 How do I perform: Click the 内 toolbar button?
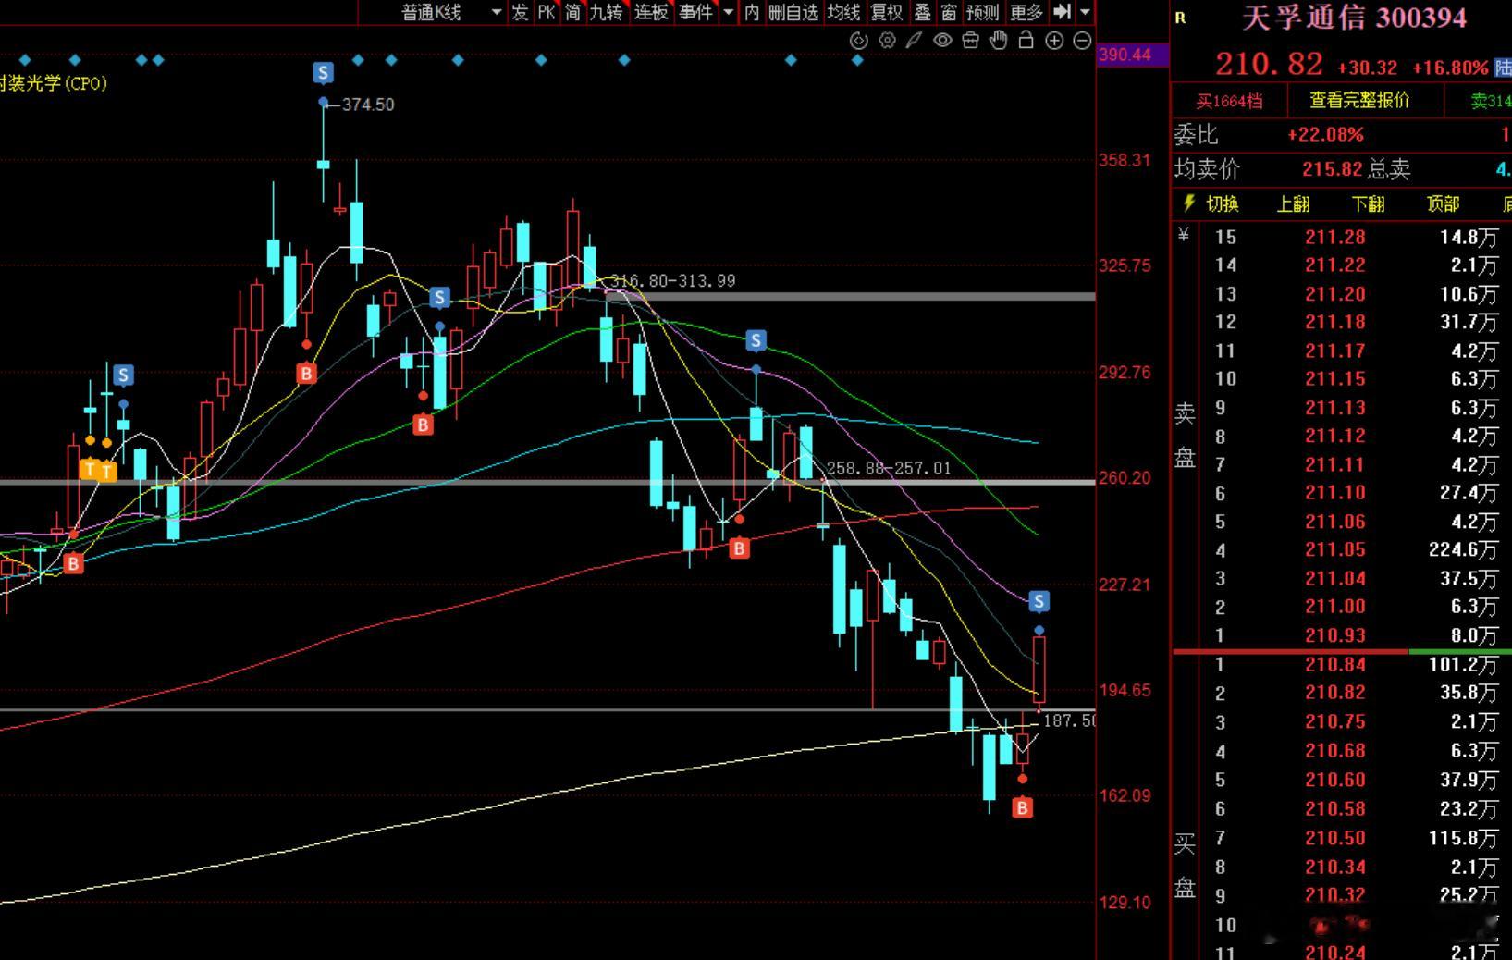point(752,12)
